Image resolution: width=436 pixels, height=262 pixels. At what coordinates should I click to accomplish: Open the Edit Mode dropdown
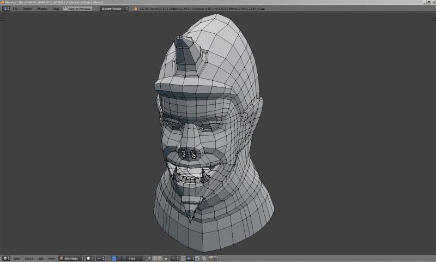[71, 258]
